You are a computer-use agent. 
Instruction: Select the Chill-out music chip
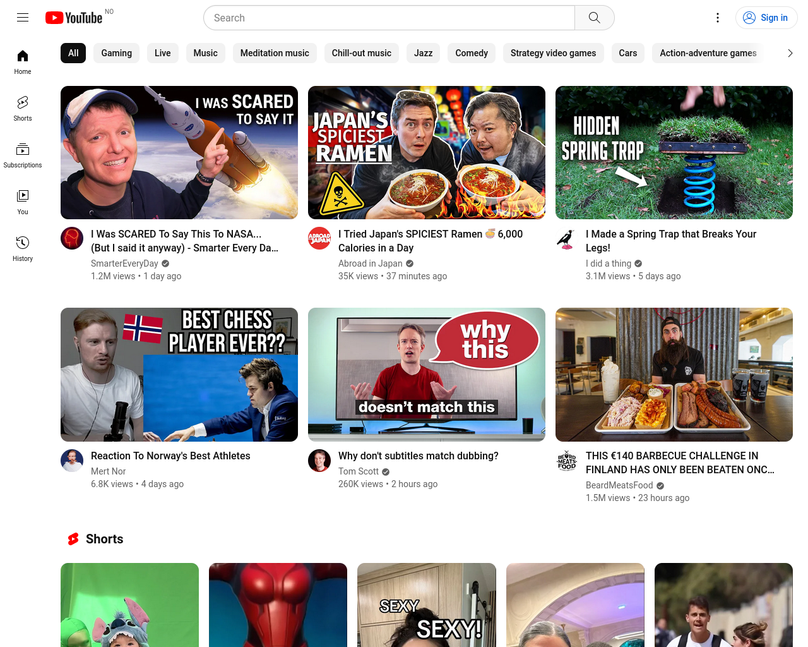[x=362, y=53]
